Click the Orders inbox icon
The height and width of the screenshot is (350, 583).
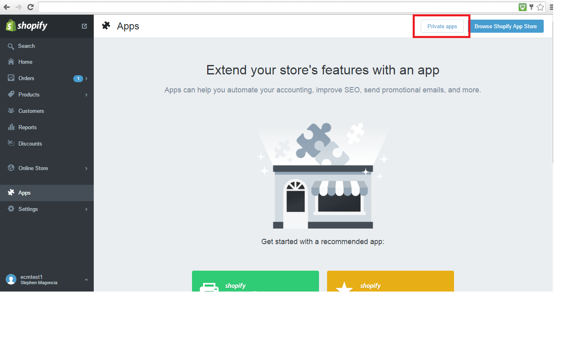coord(11,78)
